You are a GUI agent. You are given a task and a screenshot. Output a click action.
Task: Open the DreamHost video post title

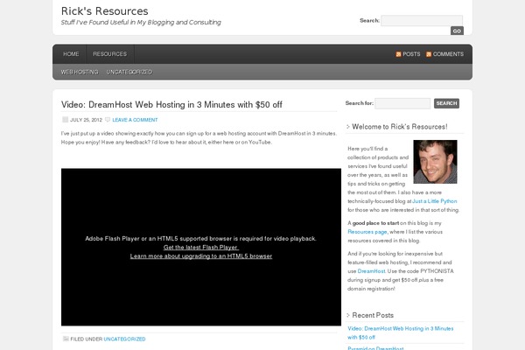[x=171, y=104]
